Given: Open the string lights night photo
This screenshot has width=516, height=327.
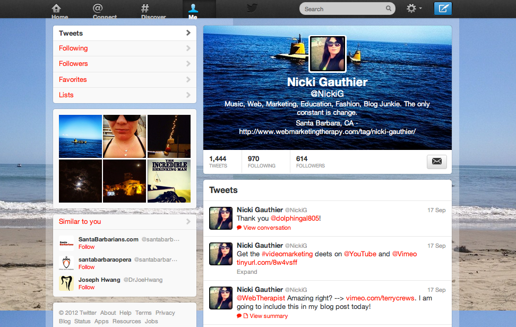Looking at the screenshot, I should (x=169, y=136).
